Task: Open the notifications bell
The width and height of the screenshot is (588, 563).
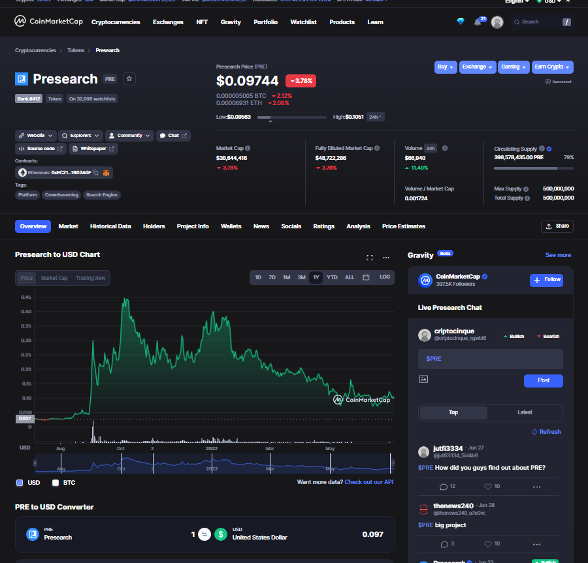Action: 478,22
